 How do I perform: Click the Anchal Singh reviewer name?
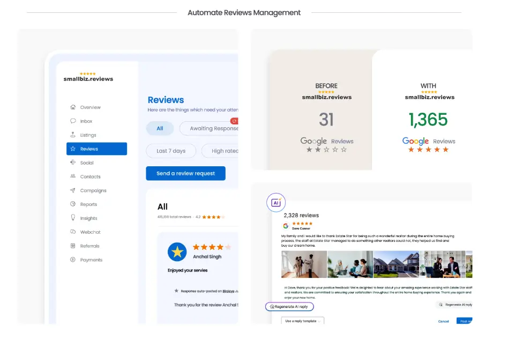207,256
